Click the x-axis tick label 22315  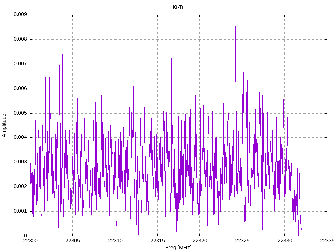click(157, 241)
